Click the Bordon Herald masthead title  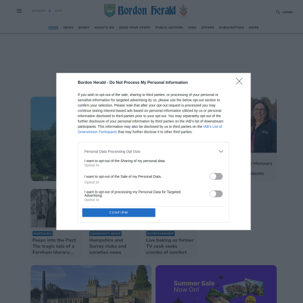tap(146, 11)
